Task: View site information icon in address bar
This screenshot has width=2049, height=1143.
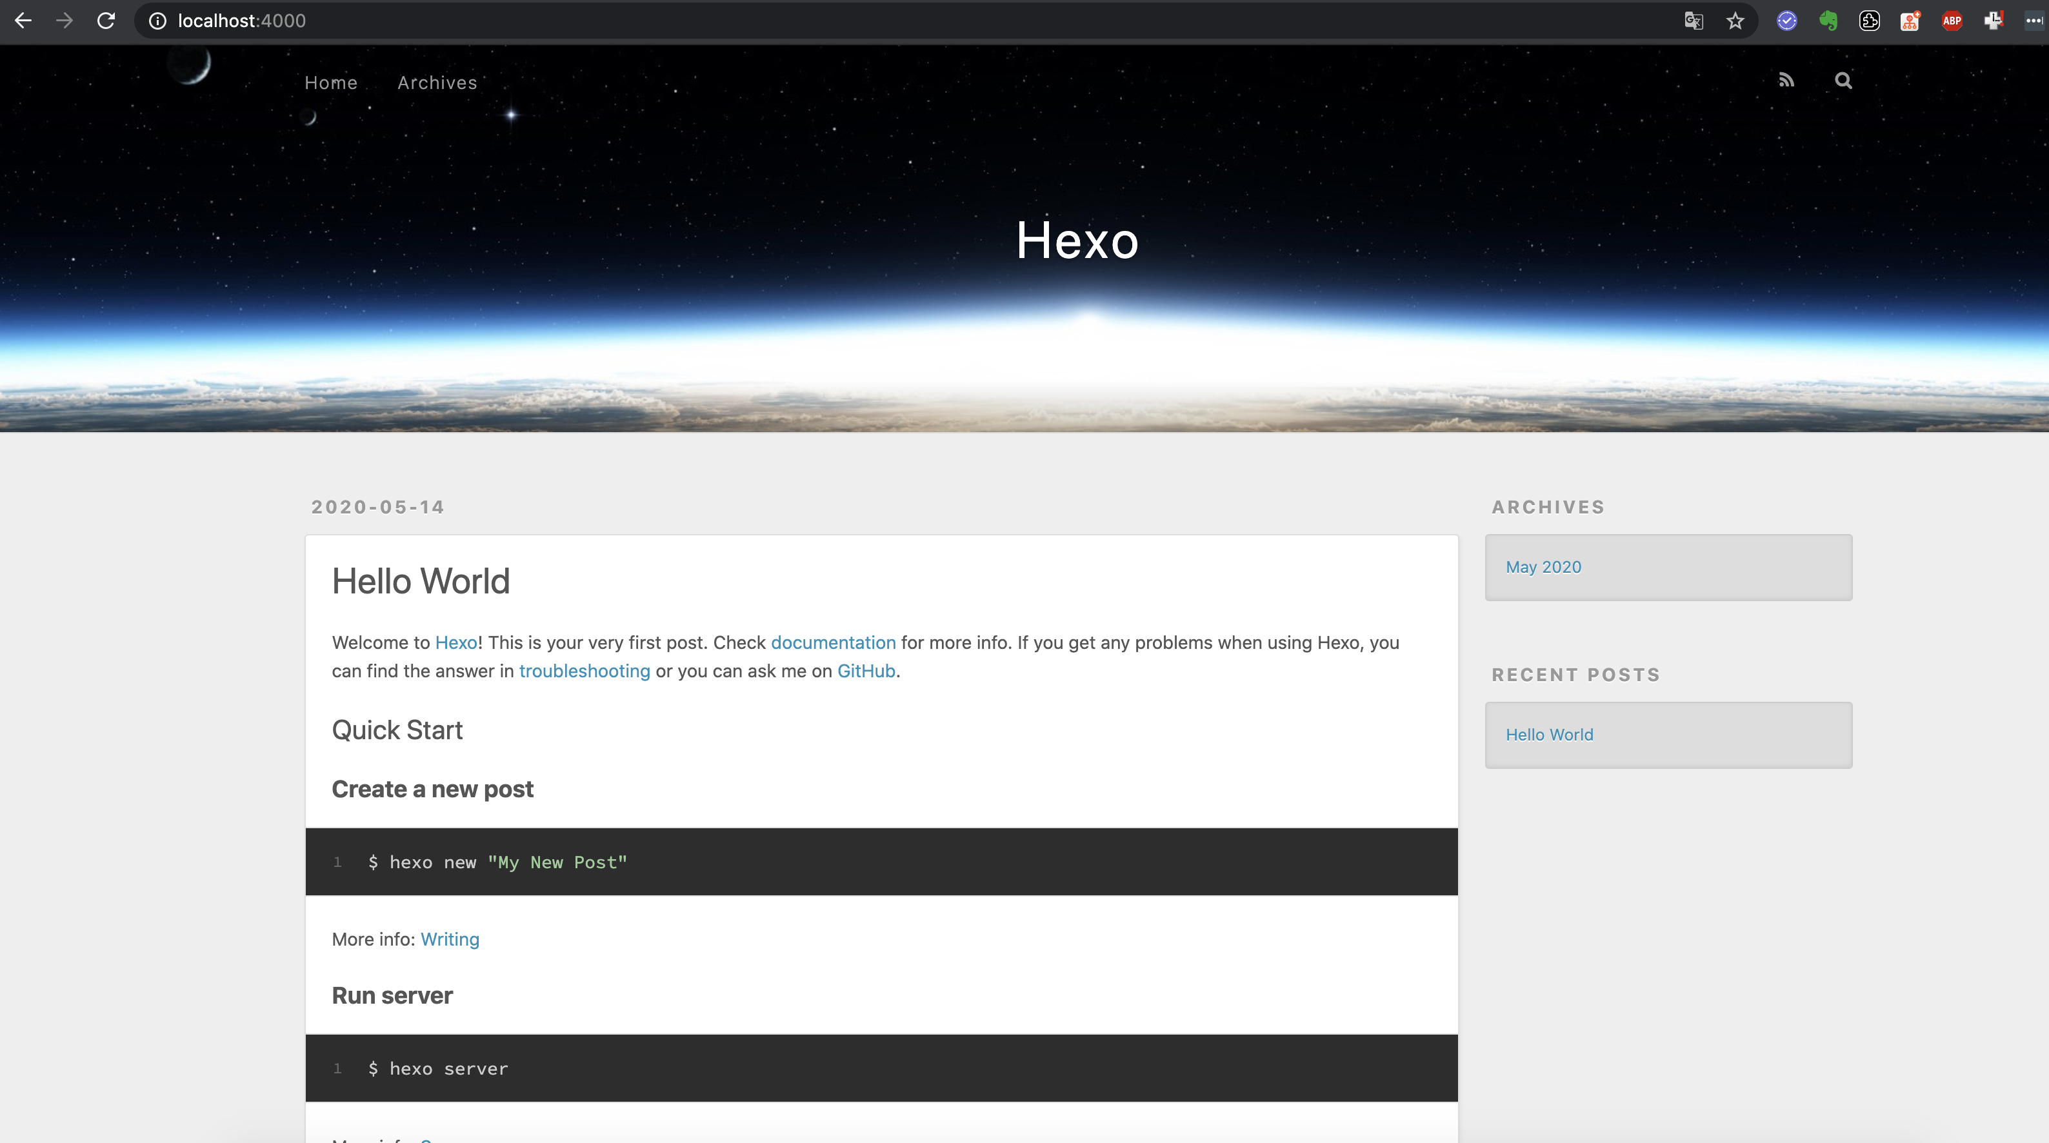Action: (x=157, y=21)
